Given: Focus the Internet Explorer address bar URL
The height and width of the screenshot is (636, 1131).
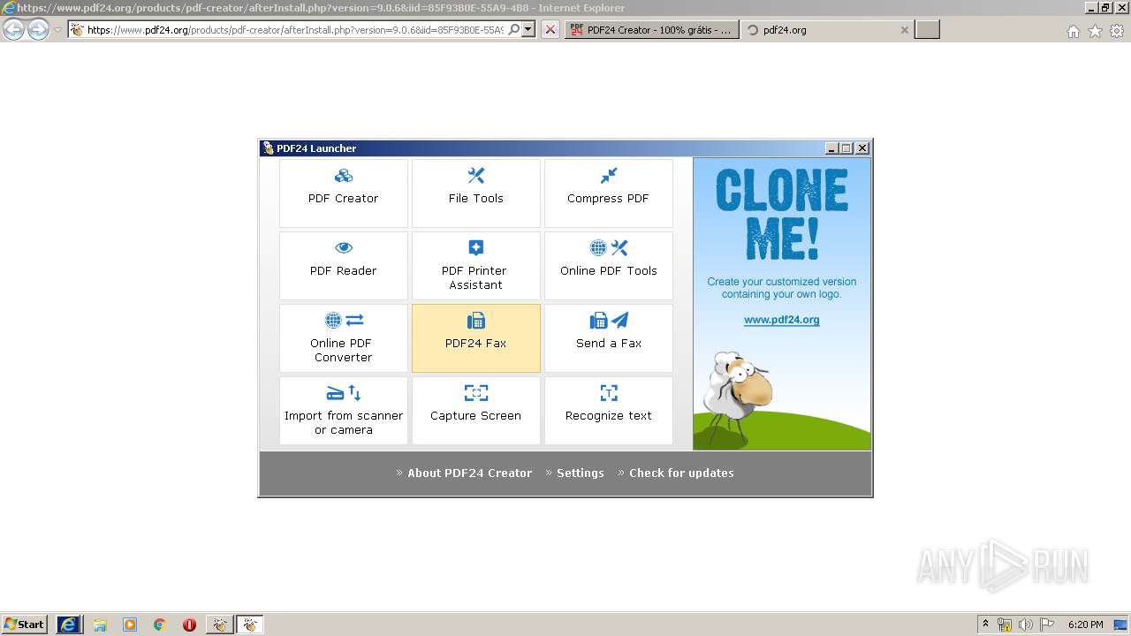Looking at the screenshot, I should point(296,29).
